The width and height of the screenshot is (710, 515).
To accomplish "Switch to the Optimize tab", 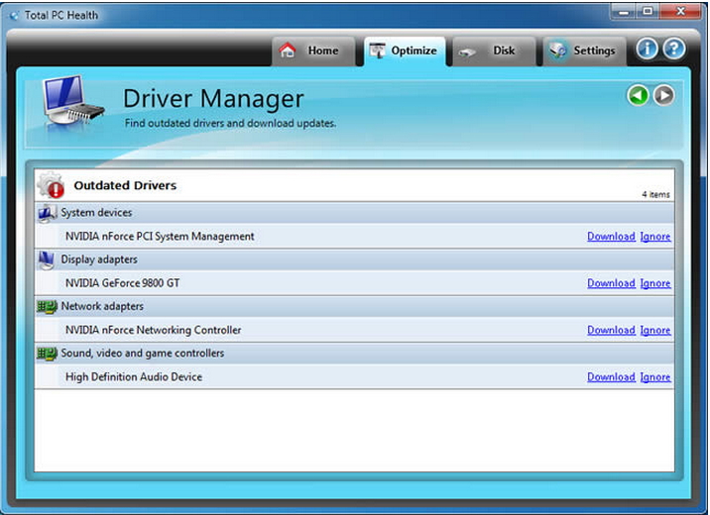I will [x=405, y=51].
